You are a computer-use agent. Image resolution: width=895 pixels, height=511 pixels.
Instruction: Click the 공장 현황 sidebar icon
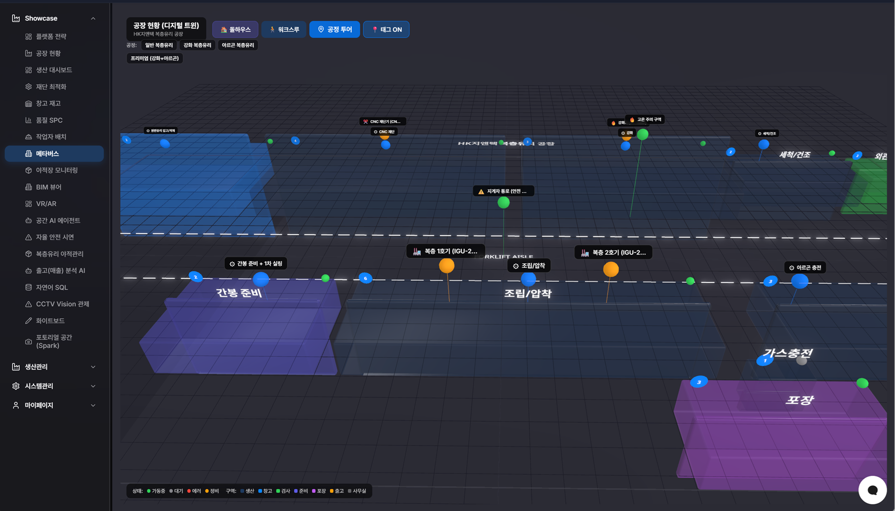28,53
